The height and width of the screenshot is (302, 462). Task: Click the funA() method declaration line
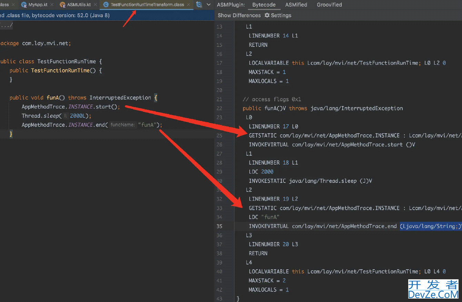tap(83, 97)
